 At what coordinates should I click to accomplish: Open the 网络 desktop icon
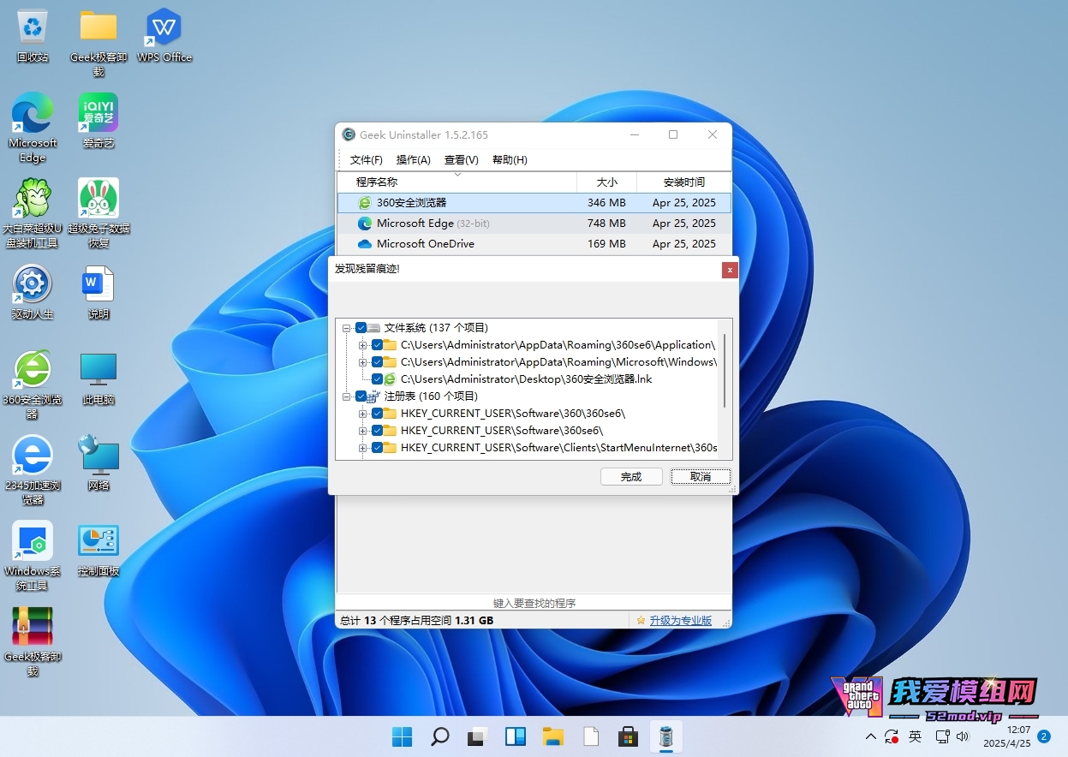(x=98, y=463)
